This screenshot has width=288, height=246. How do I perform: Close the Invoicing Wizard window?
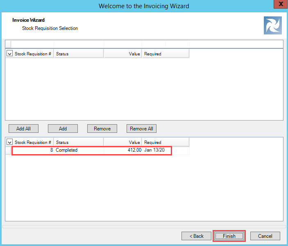280,5
